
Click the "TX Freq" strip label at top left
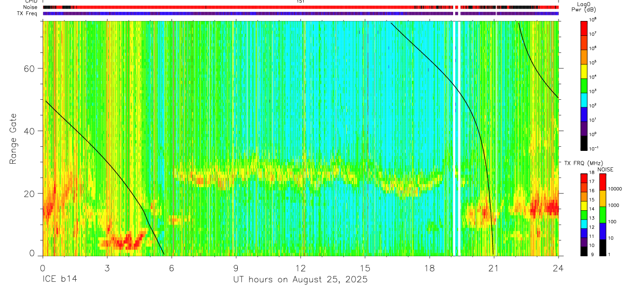coord(28,13)
